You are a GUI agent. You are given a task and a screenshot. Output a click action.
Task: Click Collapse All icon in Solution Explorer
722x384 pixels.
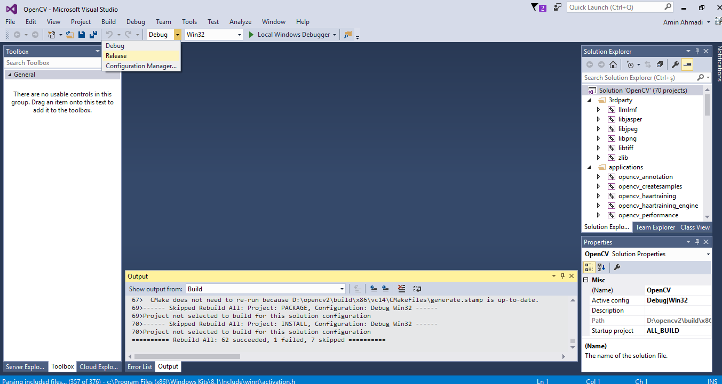(x=660, y=64)
